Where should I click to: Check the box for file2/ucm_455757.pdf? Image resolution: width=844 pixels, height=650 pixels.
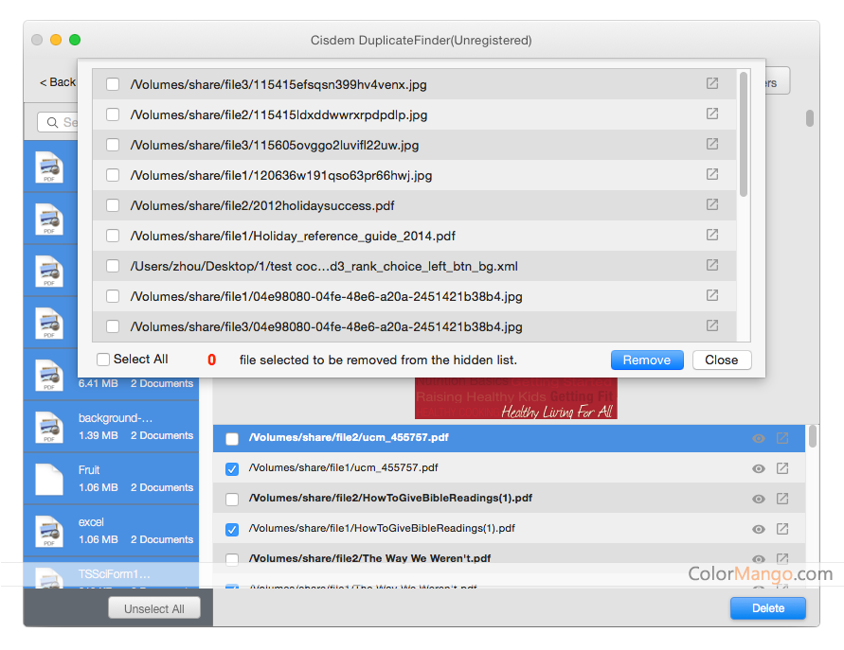pos(232,439)
